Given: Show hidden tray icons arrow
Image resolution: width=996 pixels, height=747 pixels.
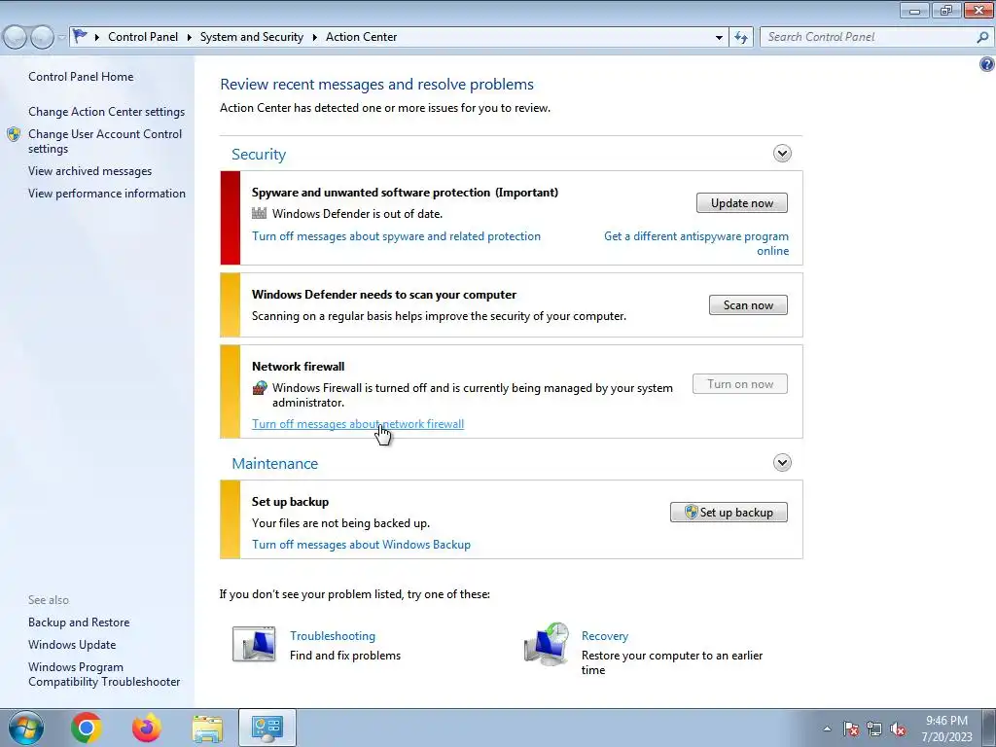Looking at the screenshot, I should tap(827, 729).
